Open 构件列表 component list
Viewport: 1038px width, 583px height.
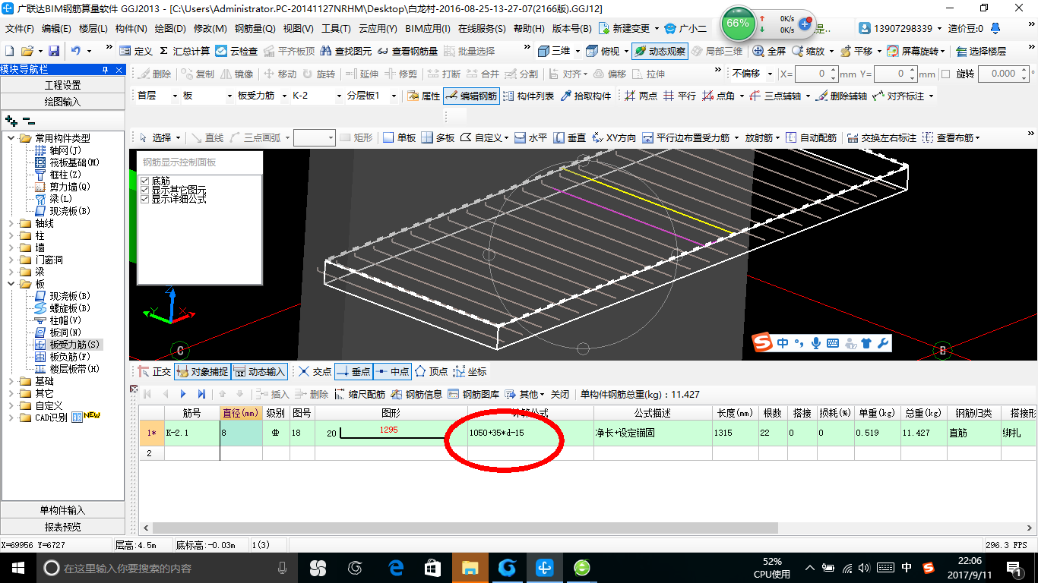click(528, 96)
